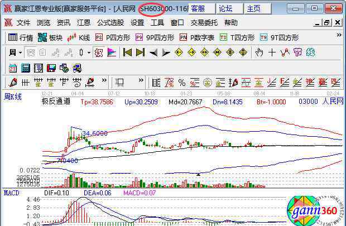
Task: Open the 9T四方形 tool
Action: tap(279, 37)
